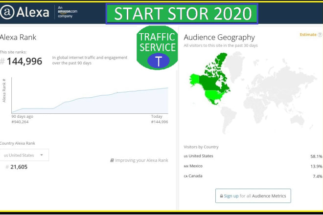Click the Canada visitors row
This screenshot has width=323, height=215.
(x=253, y=176)
